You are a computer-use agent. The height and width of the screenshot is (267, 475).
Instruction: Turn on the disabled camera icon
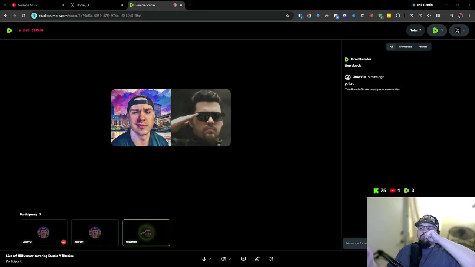pyautogui.click(x=223, y=259)
